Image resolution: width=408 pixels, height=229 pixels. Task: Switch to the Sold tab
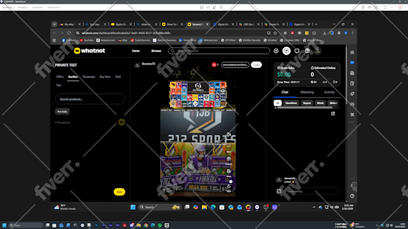tap(118, 77)
